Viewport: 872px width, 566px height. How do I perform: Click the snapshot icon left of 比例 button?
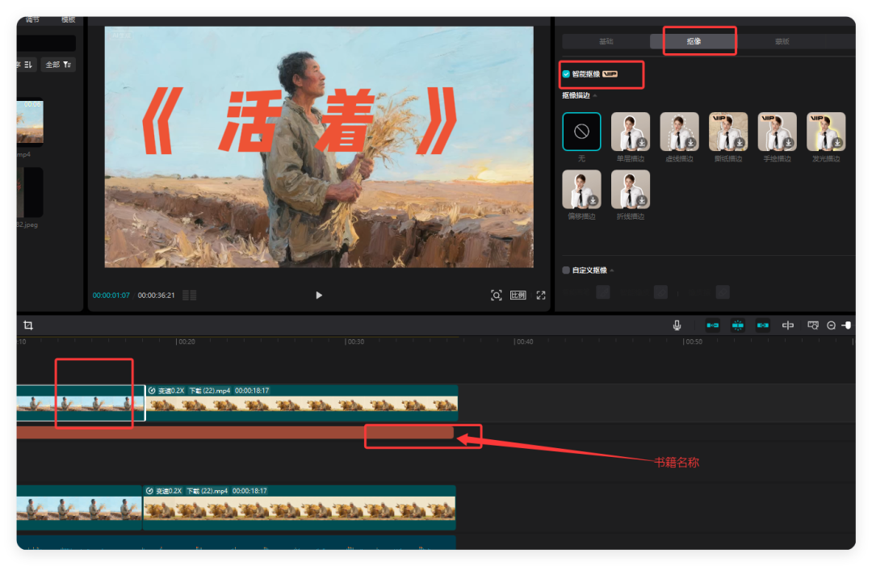tap(497, 295)
